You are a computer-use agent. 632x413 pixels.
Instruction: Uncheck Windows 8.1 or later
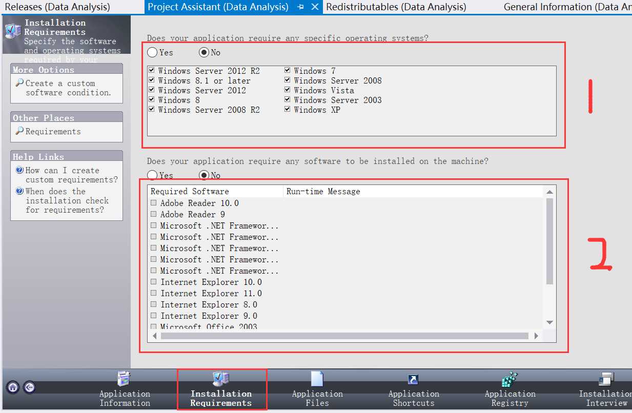pos(152,80)
